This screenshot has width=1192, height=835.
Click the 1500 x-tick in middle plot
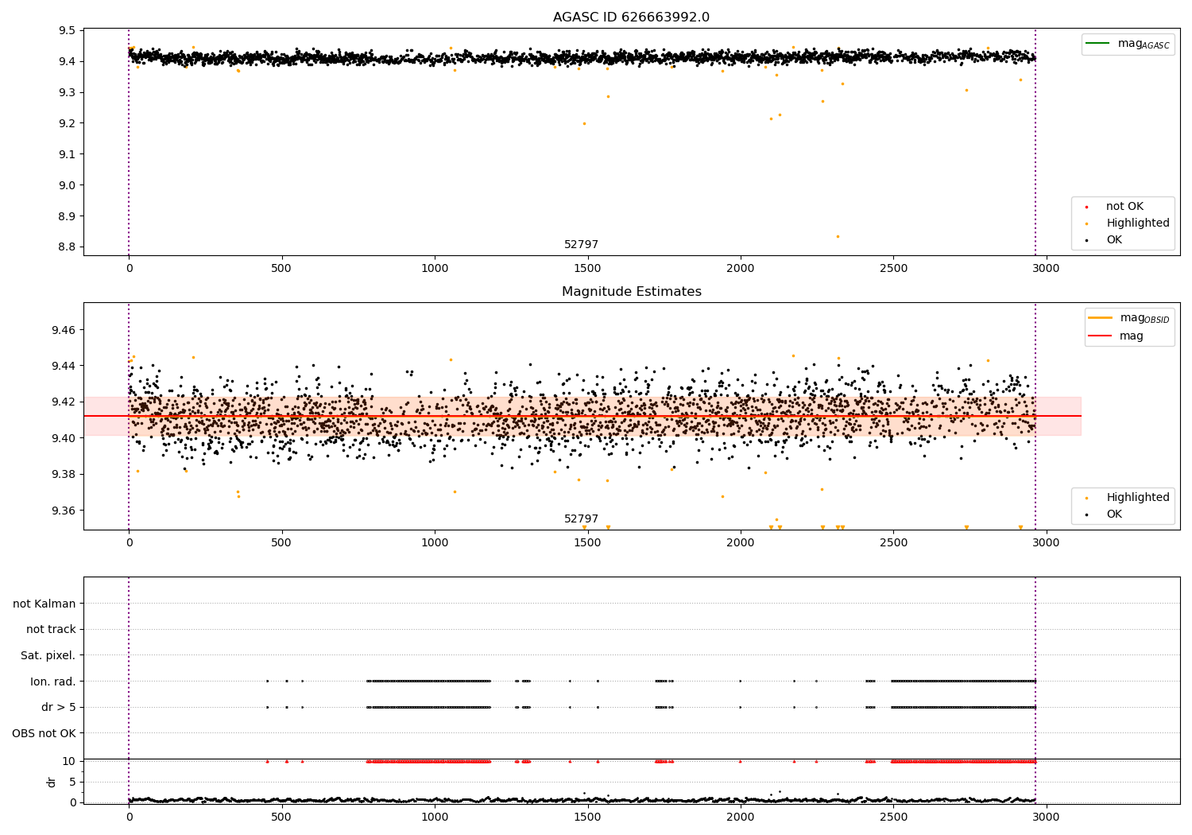tap(587, 542)
